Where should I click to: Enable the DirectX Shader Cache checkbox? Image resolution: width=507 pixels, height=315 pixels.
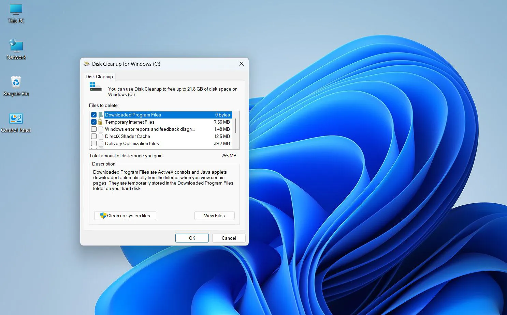(94, 136)
